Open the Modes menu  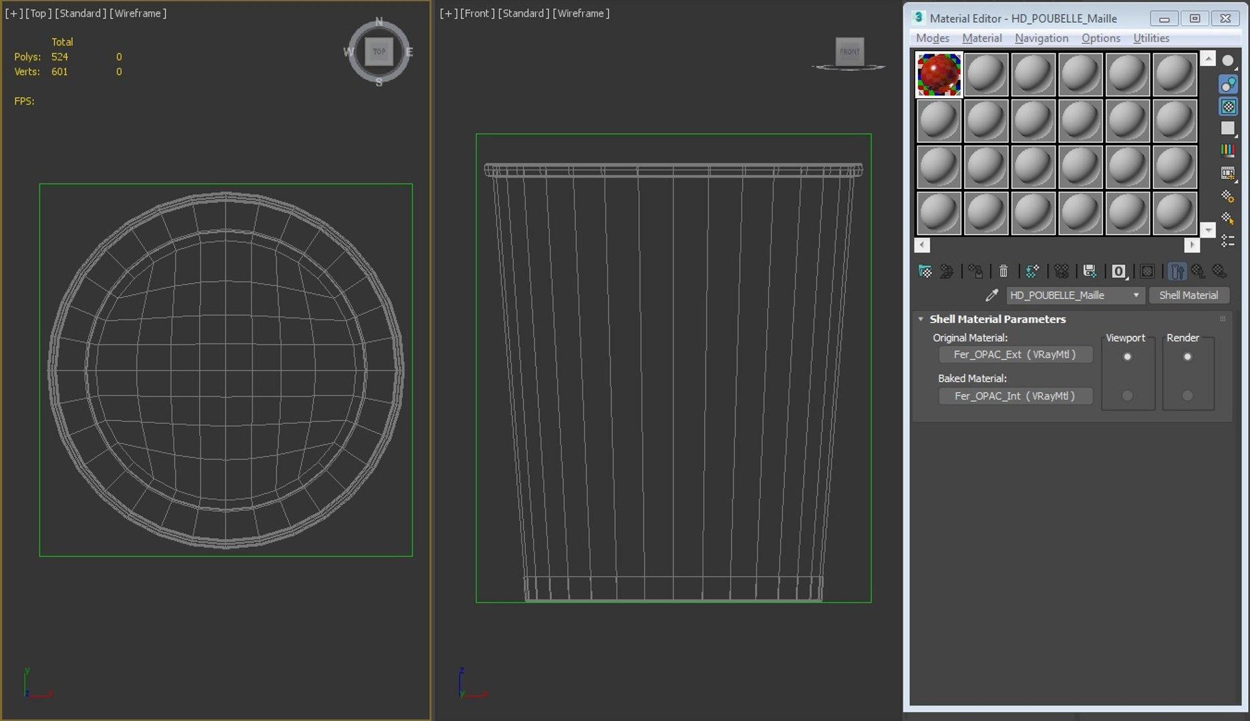click(933, 38)
